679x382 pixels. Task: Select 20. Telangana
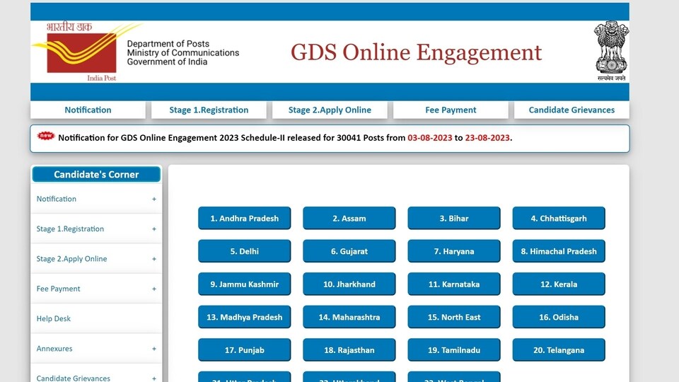pyautogui.click(x=559, y=350)
